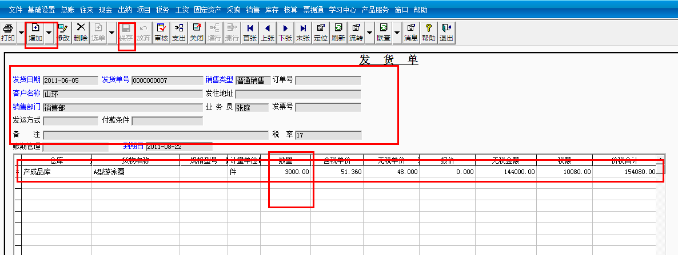Viewport: 678px width, 255px height.
Task: Click the 删除 (Delete) toolbar icon
Action: click(81, 33)
